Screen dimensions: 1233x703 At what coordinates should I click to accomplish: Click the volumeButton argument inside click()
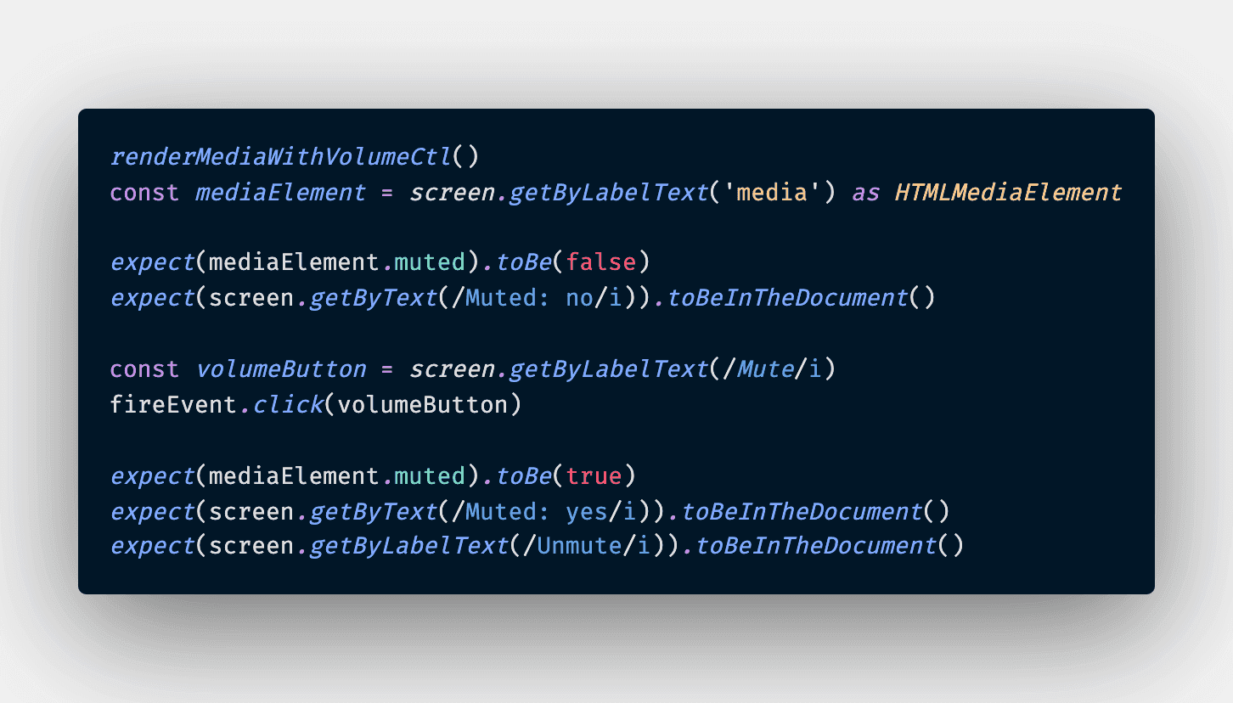tap(422, 405)
